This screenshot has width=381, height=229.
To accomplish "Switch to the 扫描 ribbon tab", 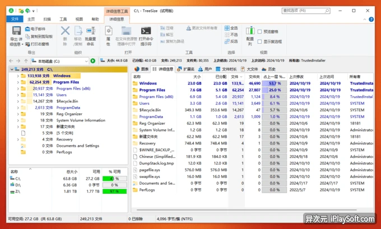I will pos(47,19).
